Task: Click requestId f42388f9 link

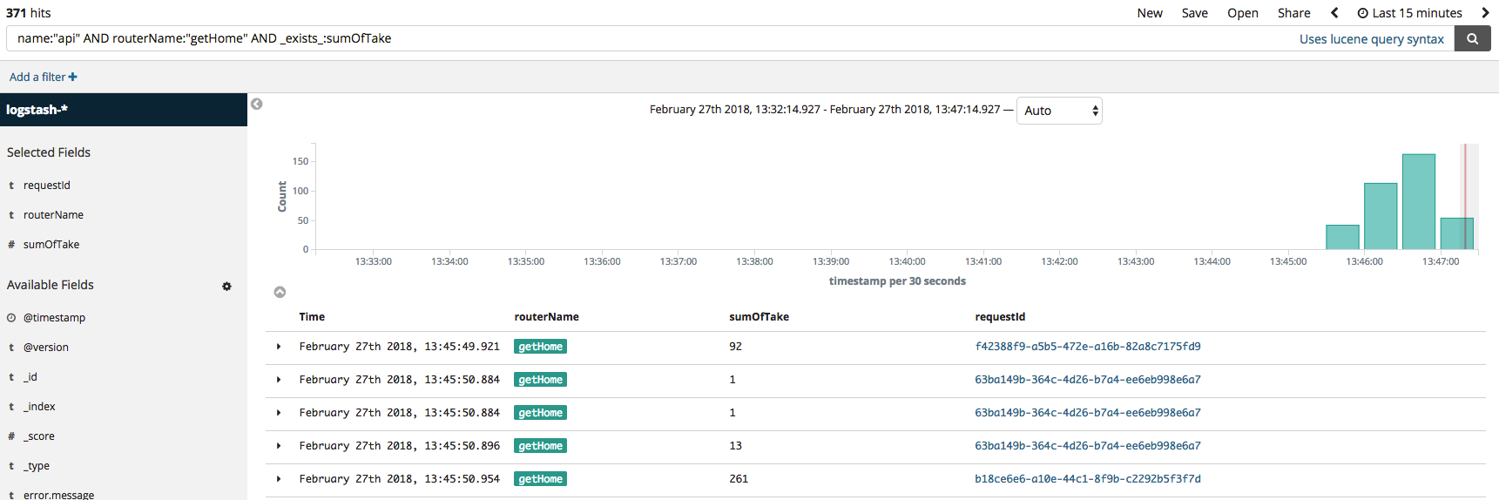Action: 1087,347
